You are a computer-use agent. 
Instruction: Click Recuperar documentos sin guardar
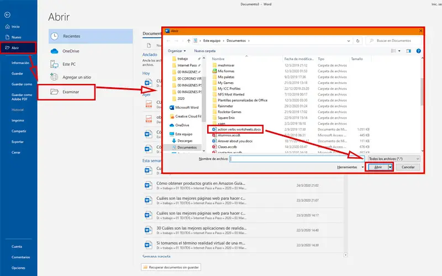point(171,267)
